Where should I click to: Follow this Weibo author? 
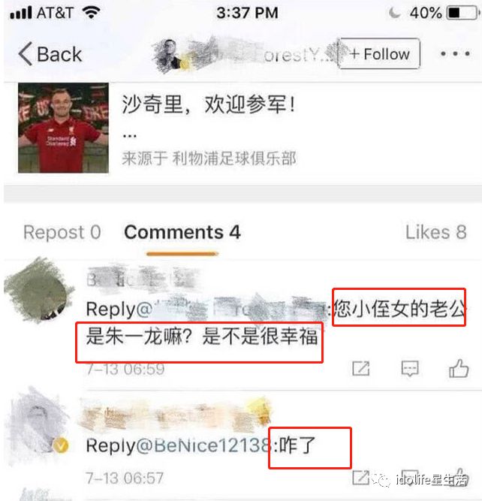(x=379, y=53)
